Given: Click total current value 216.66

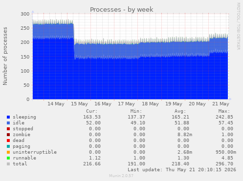Looking at the screenshot, I should point(92,164).
